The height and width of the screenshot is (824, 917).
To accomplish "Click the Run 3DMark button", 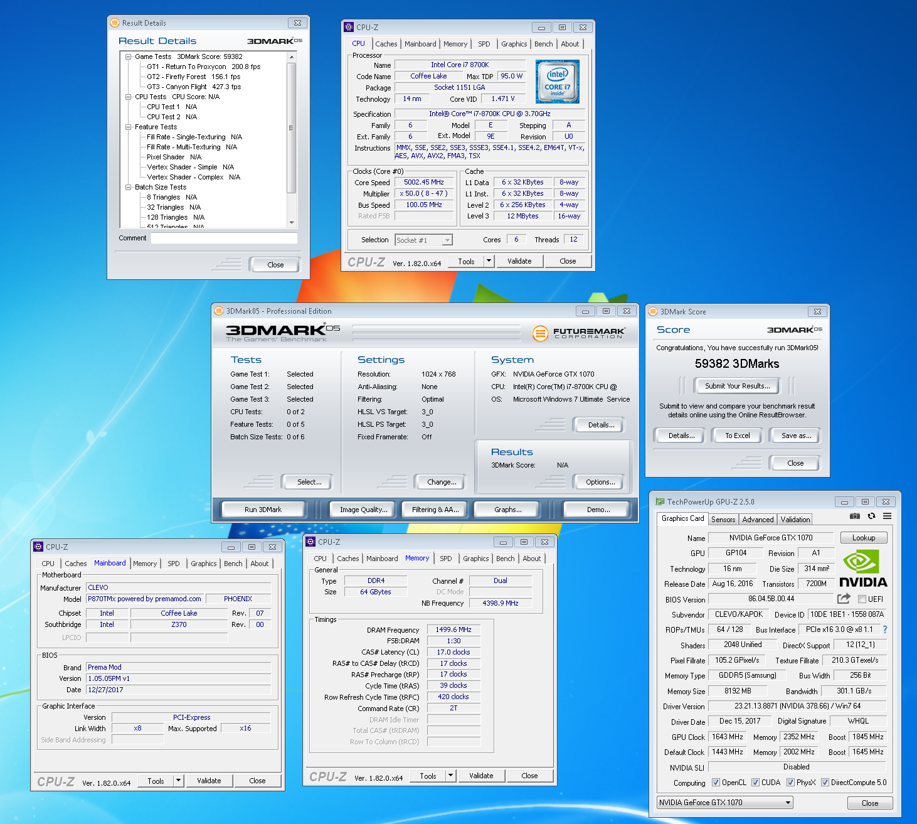I will pos(263,510).
